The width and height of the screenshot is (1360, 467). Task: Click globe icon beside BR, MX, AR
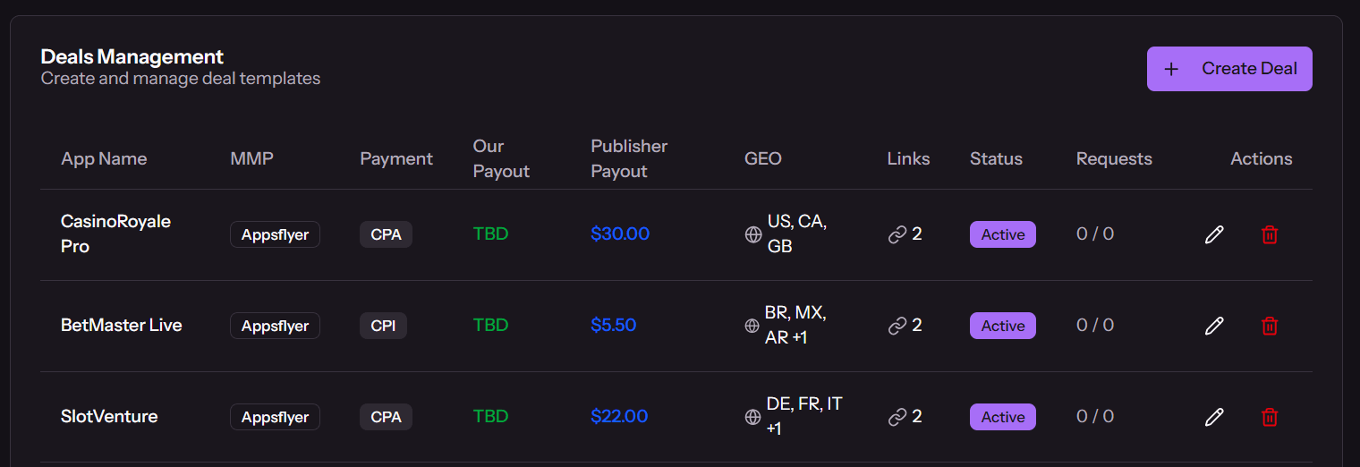[x=752, y=326]
